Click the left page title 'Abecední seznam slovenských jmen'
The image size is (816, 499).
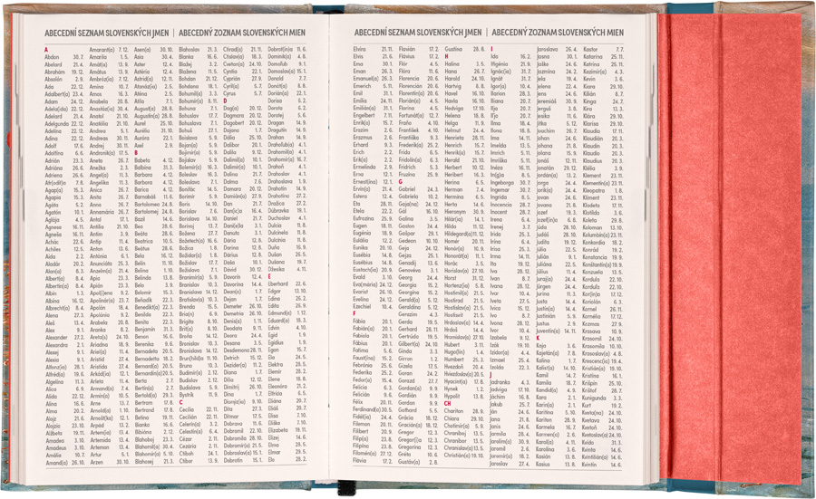(x=106, y=32)
